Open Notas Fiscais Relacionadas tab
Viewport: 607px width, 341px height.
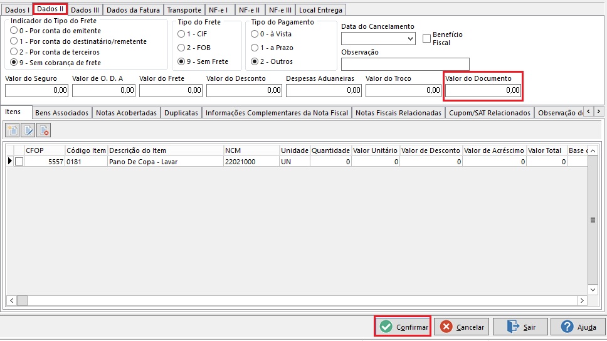pos(398,113)
